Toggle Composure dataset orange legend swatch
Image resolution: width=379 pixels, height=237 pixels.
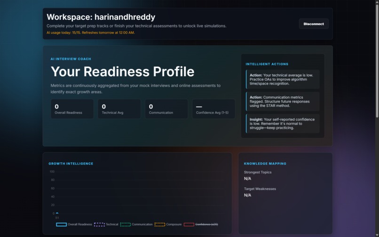(160, 224)
